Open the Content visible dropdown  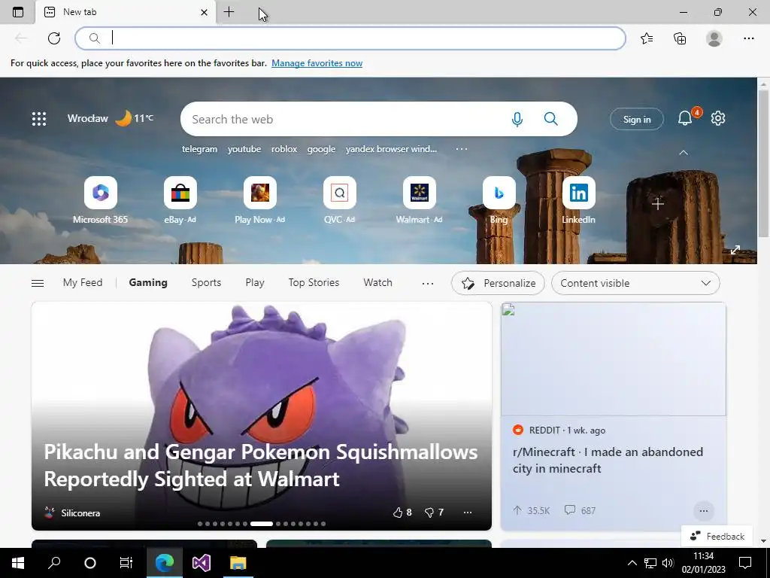[635, 283]
